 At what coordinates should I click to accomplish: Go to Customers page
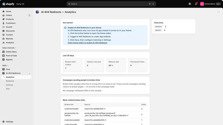coord(11,23)
